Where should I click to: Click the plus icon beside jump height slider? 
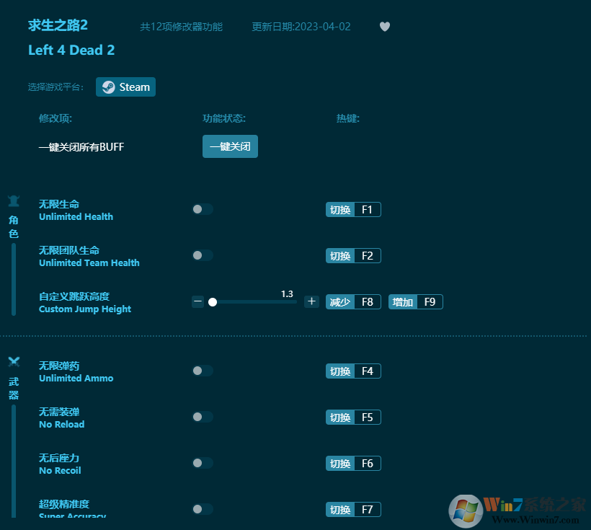(311, 301)
